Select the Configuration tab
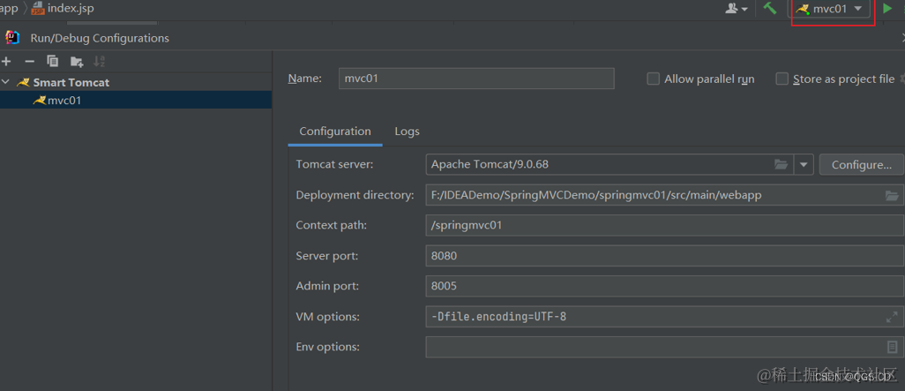 pos(335,132)
